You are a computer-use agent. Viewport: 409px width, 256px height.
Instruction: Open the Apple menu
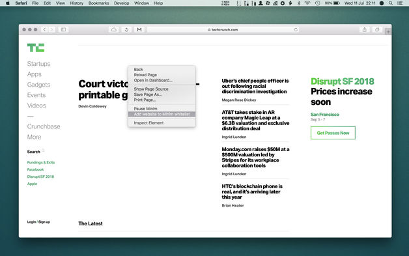tap(8, 3)
